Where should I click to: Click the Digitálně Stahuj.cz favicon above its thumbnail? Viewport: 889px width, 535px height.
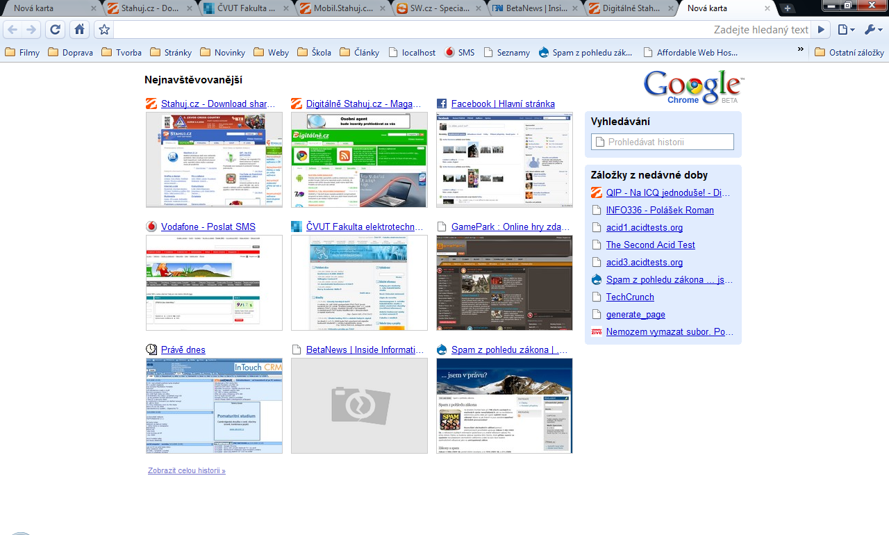pos(297,104)
